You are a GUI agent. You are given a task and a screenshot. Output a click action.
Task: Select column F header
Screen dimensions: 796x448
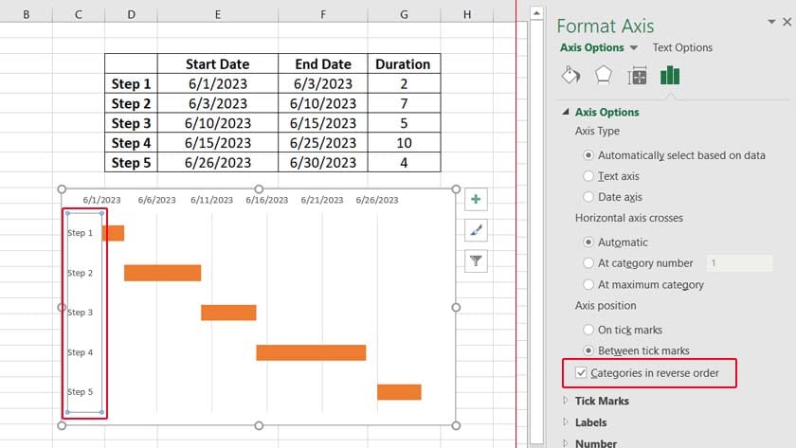point(323,15)
